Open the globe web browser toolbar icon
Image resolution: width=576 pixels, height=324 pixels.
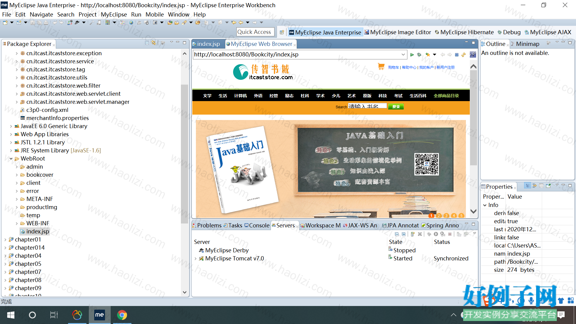coord(131,22)
